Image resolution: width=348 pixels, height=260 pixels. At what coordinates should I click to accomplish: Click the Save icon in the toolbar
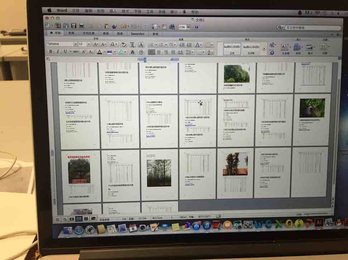click(74, 26)
